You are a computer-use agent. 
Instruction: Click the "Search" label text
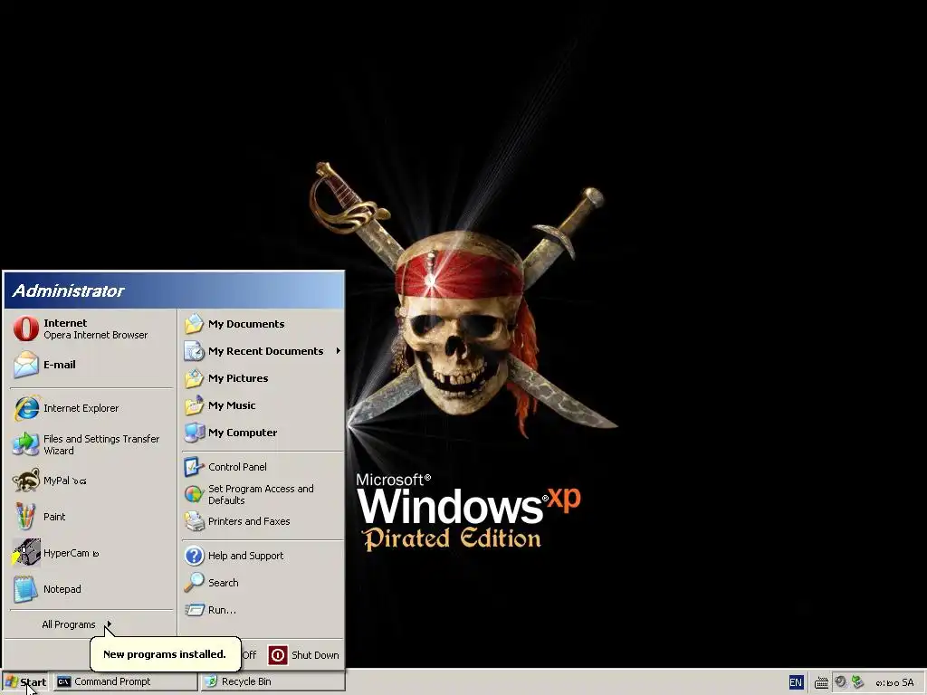coord(224,583)
